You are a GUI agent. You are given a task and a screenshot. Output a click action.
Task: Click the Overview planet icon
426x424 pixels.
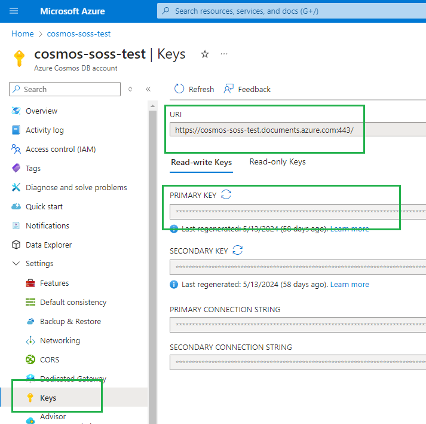[16, 111]
